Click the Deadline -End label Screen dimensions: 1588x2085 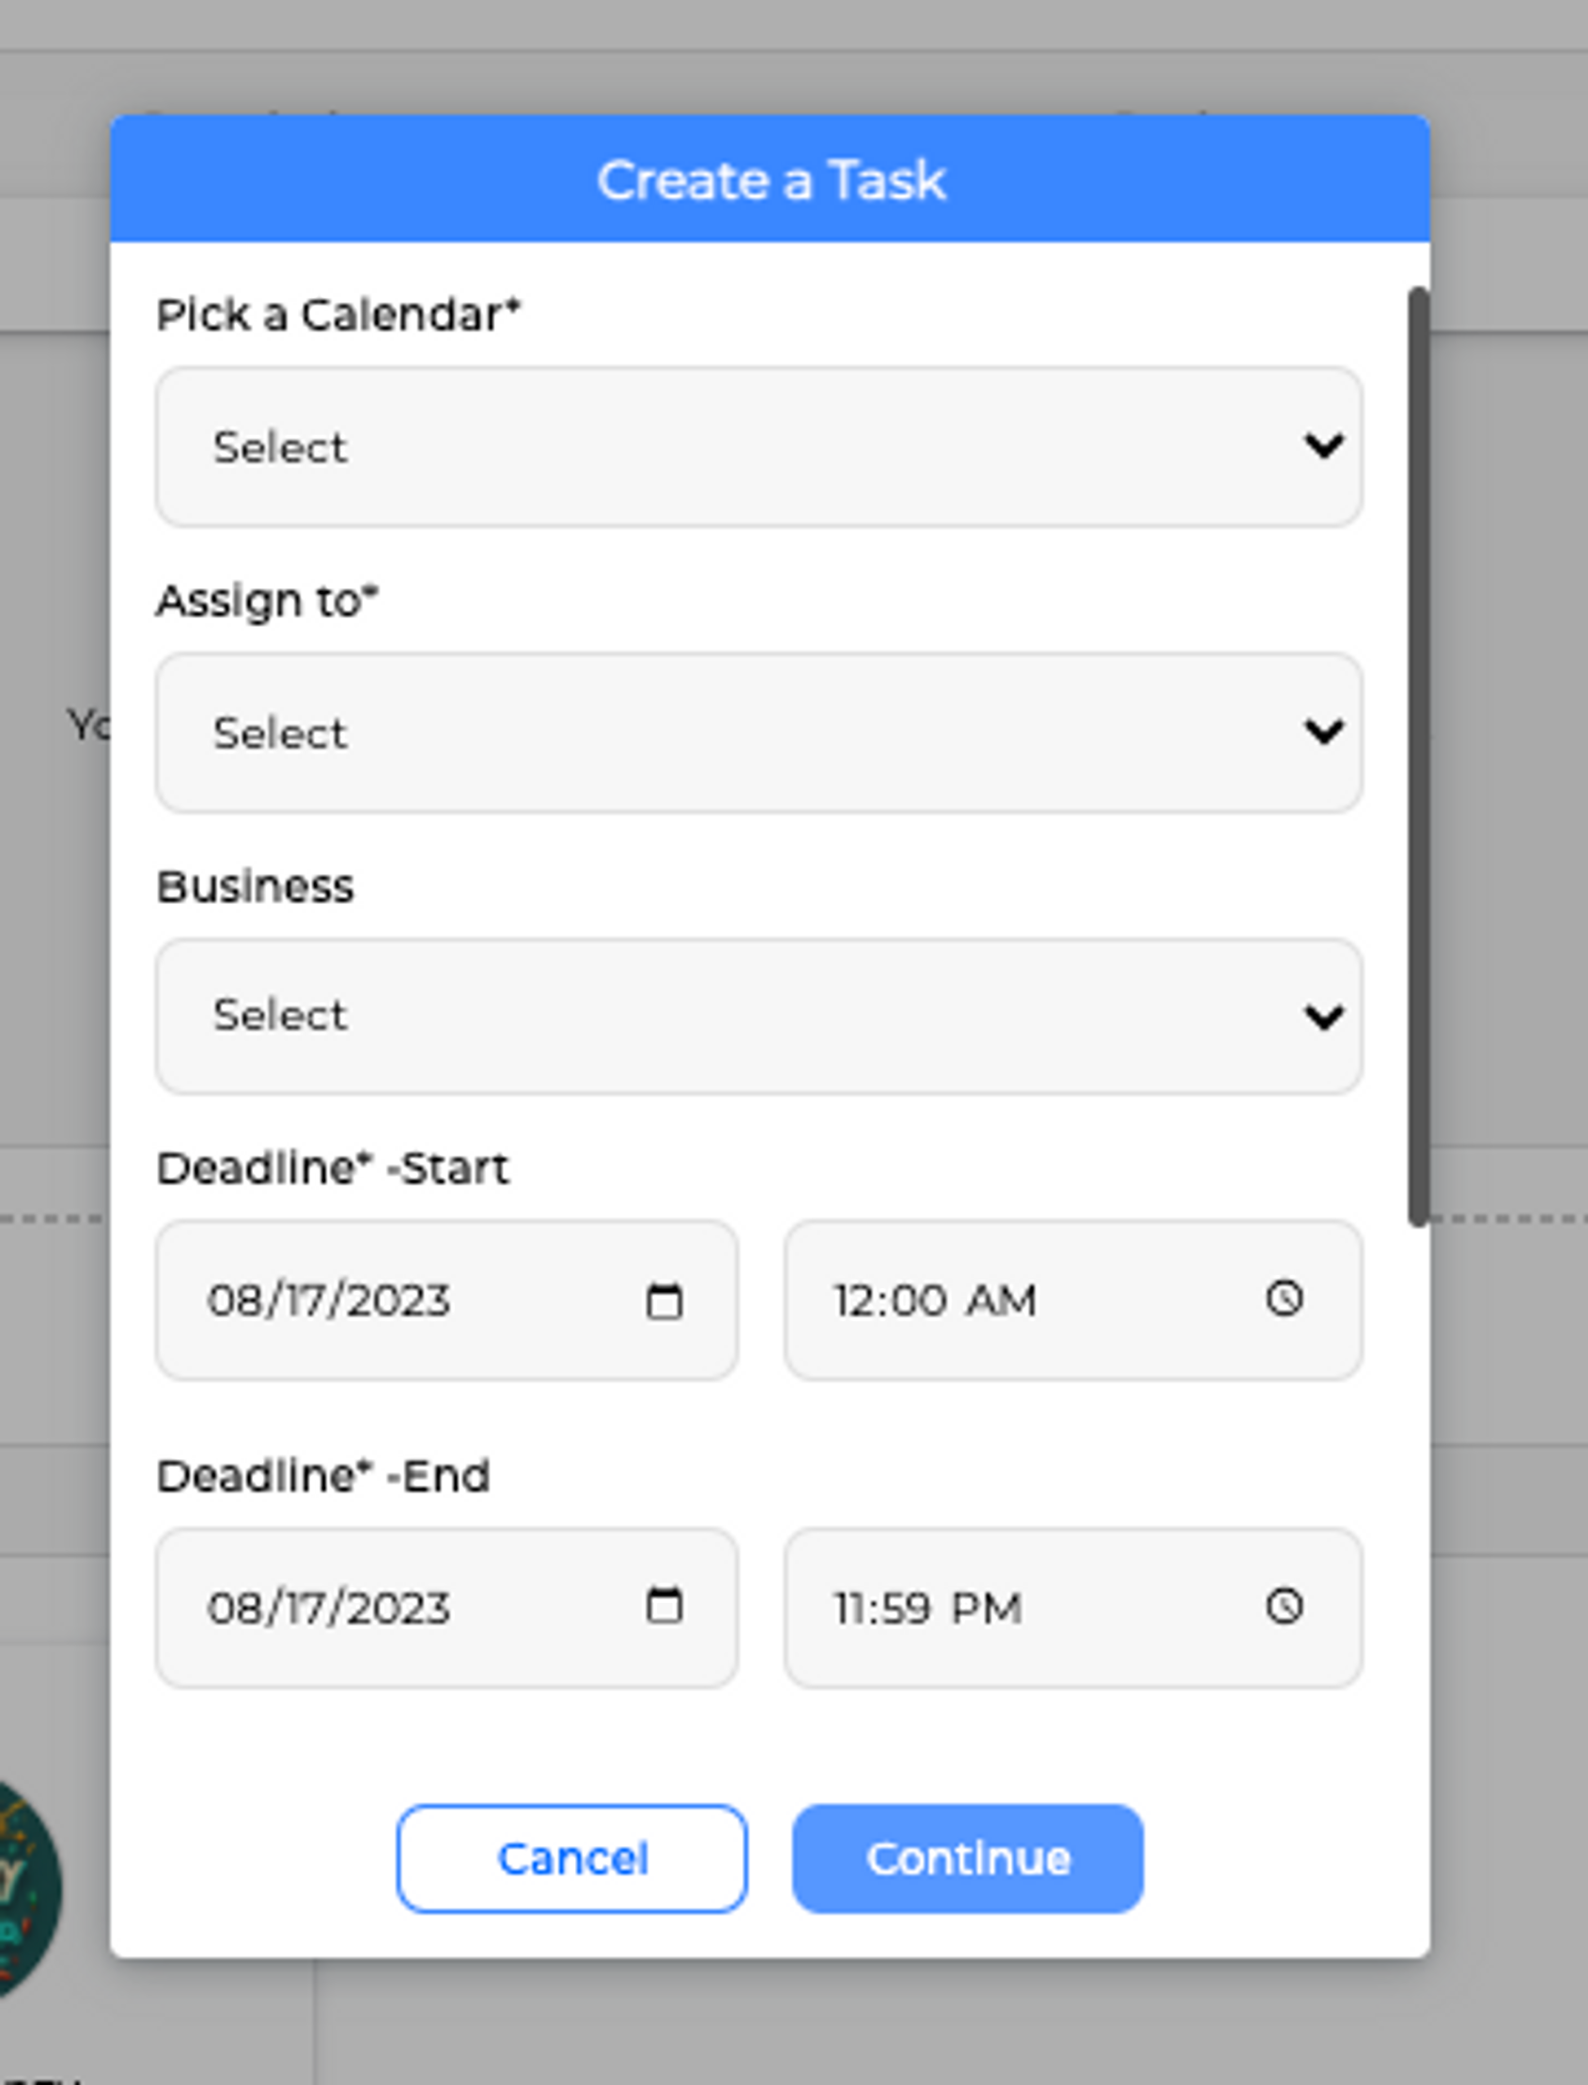click(322, 1475)
